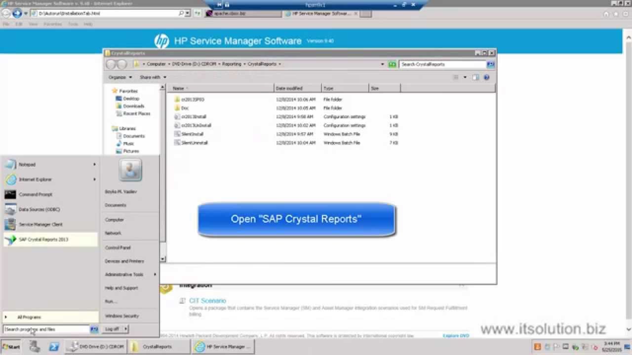Select Desktop under Favorites
Viewport: 632px width, 355px height.
pyautogui.click(x=131, y=99)
